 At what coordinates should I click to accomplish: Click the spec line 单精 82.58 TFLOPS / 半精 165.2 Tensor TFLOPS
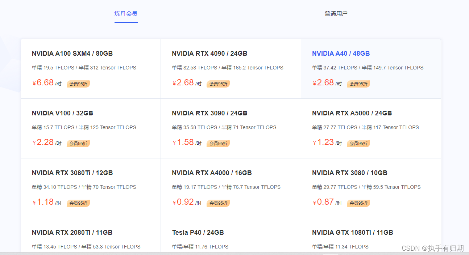[228, 68]
